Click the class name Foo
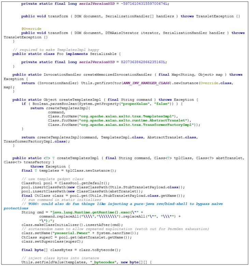The image size is (249, 266). [x=60, y=54]
